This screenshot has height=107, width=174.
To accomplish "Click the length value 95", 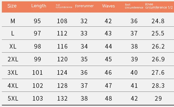I will (38, 21).
